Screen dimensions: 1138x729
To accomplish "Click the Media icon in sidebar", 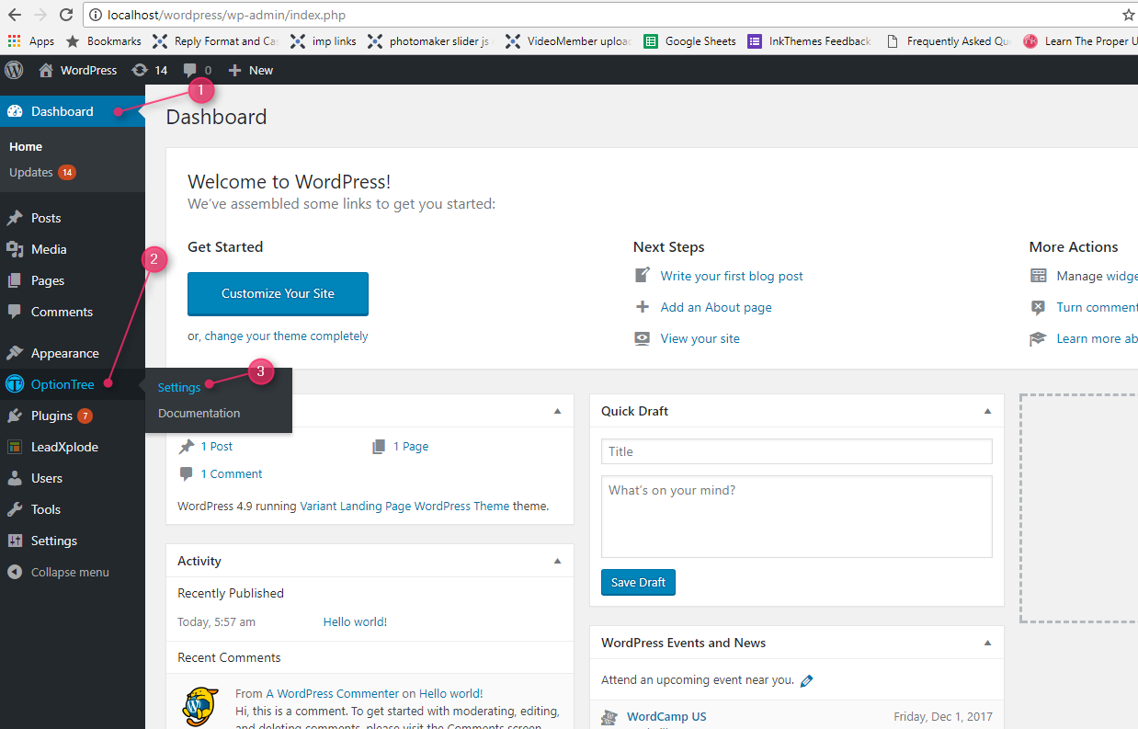I will [15, 249].
